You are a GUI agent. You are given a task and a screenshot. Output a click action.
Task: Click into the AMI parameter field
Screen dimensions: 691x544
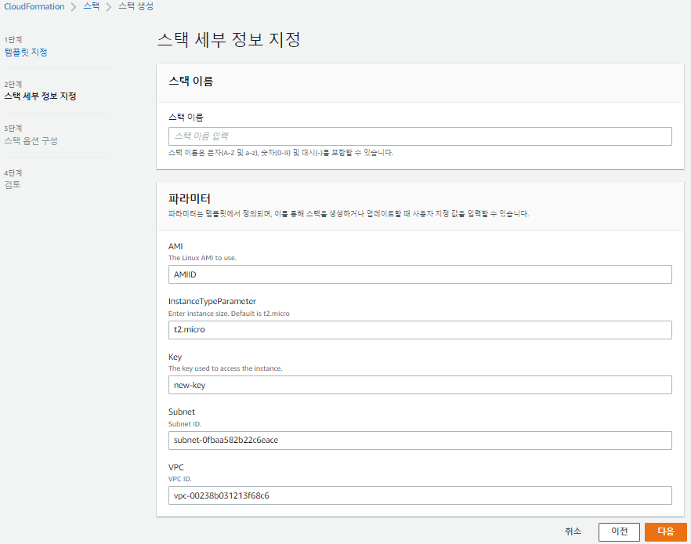click(420, 274)
